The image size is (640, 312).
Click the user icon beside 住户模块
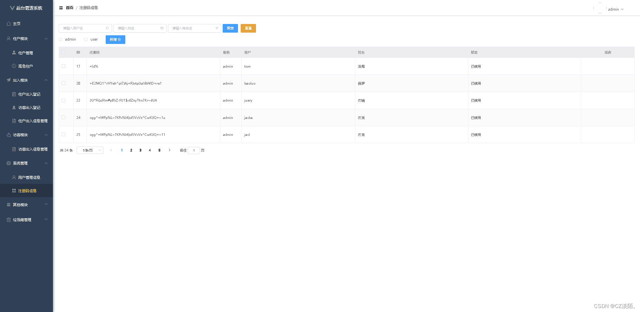pyautogui.click(x=9, y=39)
